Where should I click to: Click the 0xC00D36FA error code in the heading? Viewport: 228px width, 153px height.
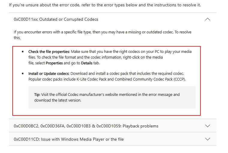[x=52, y=126]
